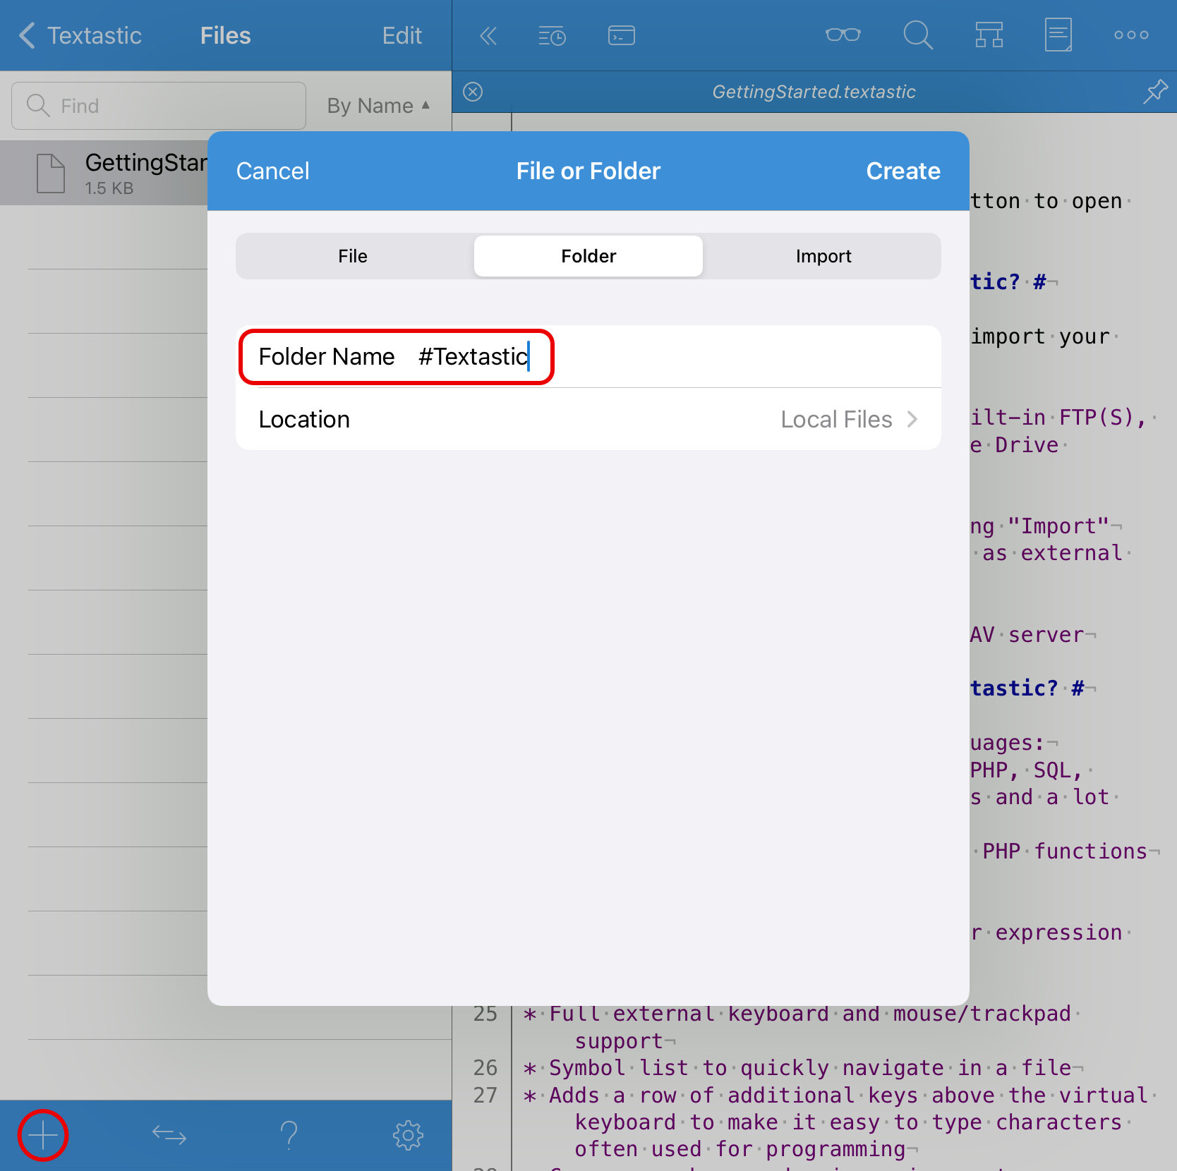Open the symbol list icon
Image resolution: width=1177 pixels, height=1171 pixels.
(x=989, y=35)
